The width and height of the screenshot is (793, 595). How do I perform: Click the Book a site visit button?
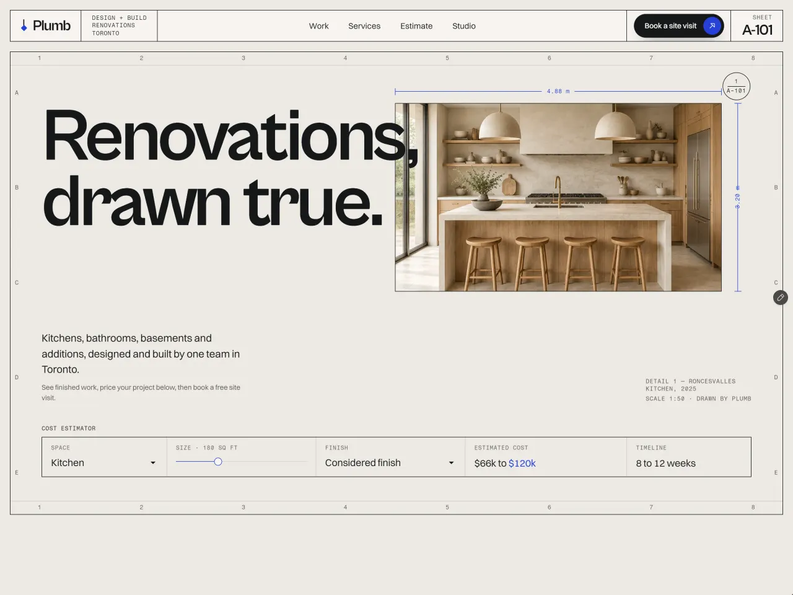(x=678, y=25)
